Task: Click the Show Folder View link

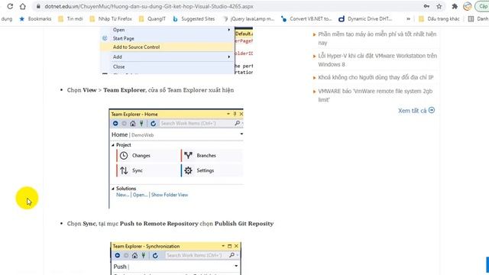Action: (x=170, y=195)
